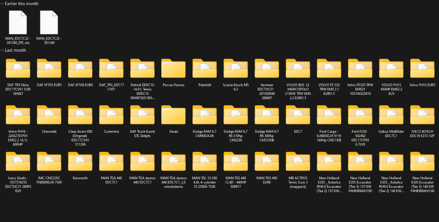The height and width of the screenshot is (222, 439).
Task: Open the Vermeer EDC7UC31 folder
Action: pos(267,68)
